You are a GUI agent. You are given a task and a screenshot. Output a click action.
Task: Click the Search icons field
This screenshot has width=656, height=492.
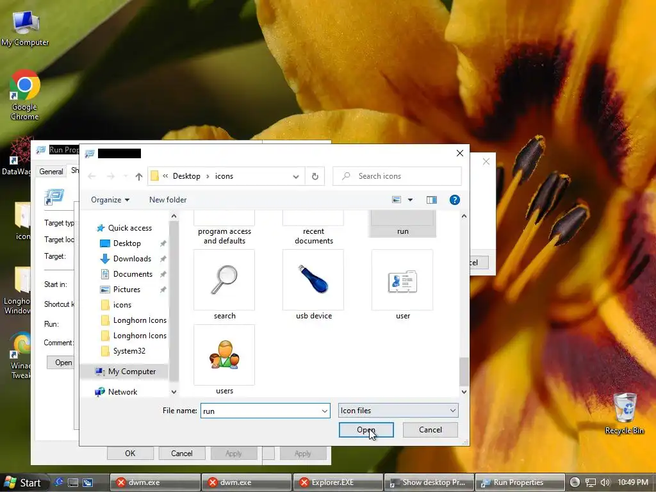397,176
